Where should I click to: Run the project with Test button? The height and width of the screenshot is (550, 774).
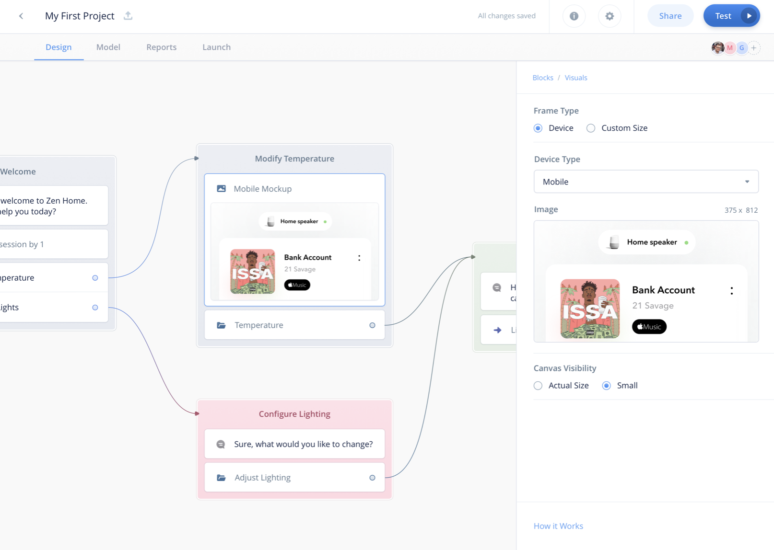[731, 16]
